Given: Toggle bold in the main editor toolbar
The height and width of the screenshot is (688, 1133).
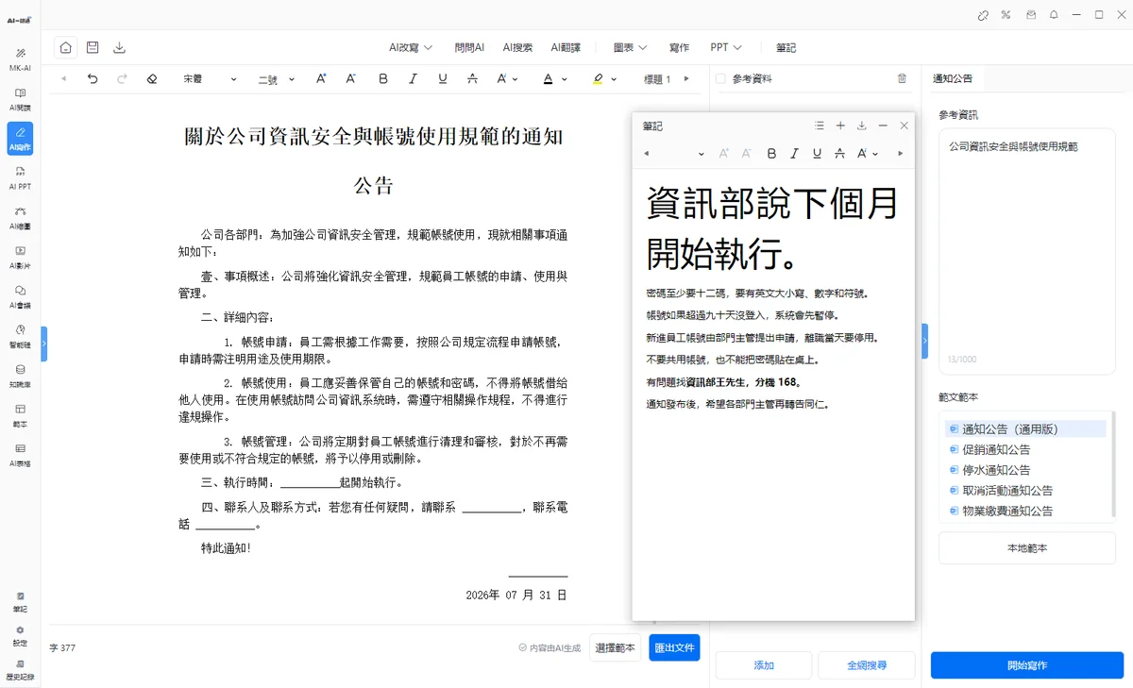Looking at the screenshot, I should [x=383, y=79].
